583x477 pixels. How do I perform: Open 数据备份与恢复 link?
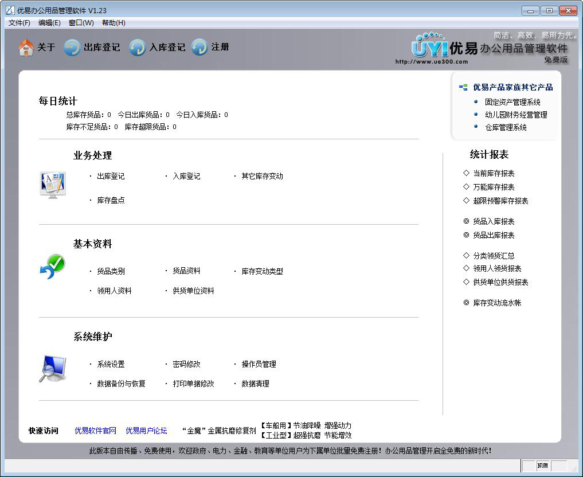point(121,384)
